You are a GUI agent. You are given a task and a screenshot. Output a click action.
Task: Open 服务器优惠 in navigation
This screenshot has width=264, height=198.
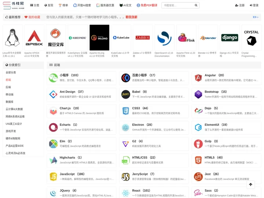tap(105, 5)
